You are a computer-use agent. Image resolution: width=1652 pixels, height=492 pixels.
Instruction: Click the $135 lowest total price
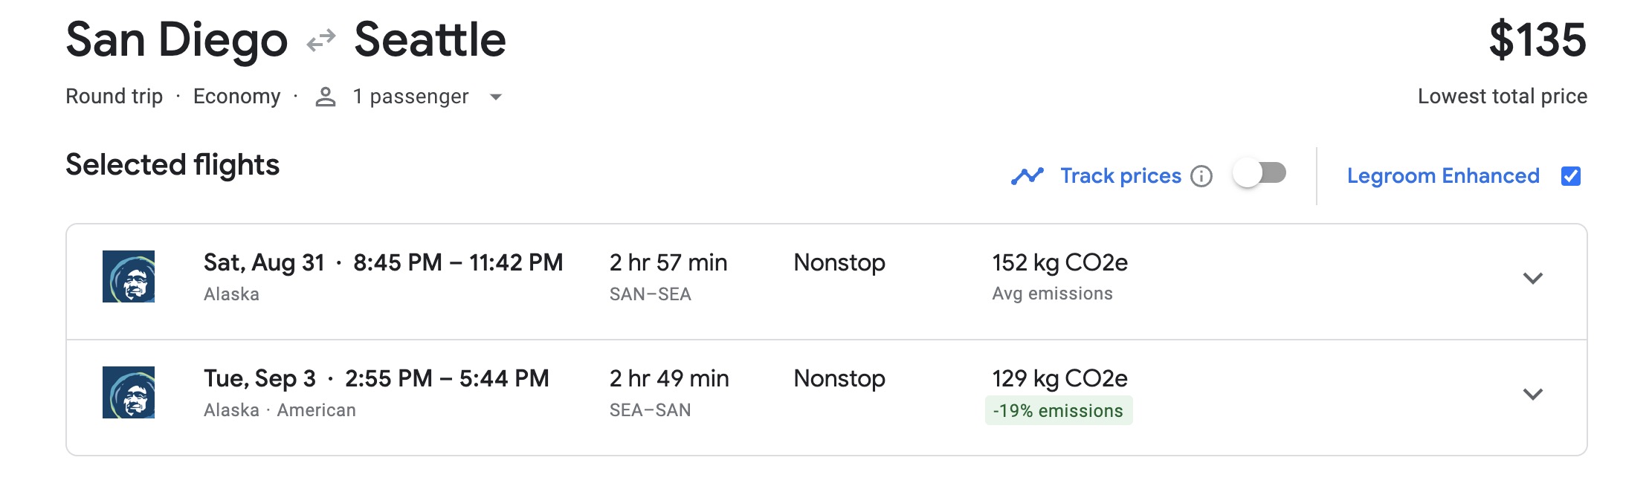(1538, 40)
